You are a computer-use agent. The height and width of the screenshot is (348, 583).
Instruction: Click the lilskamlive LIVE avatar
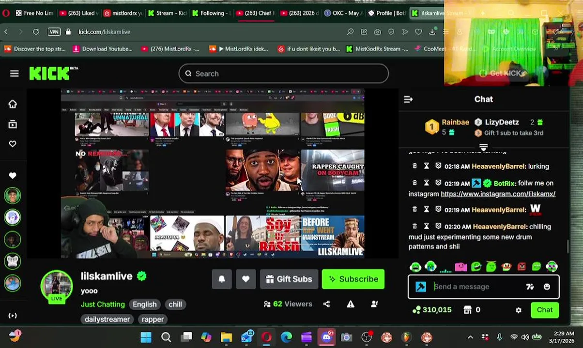pyautogui.click(x=57, y=286)
